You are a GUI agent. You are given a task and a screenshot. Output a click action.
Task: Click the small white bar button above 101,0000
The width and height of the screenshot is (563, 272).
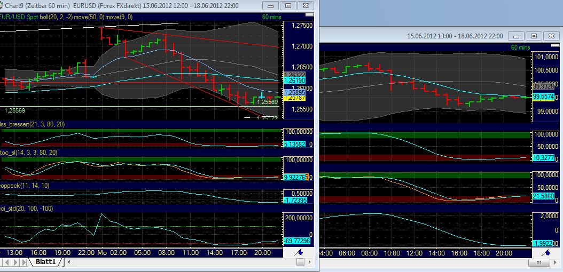pos(556,46)
